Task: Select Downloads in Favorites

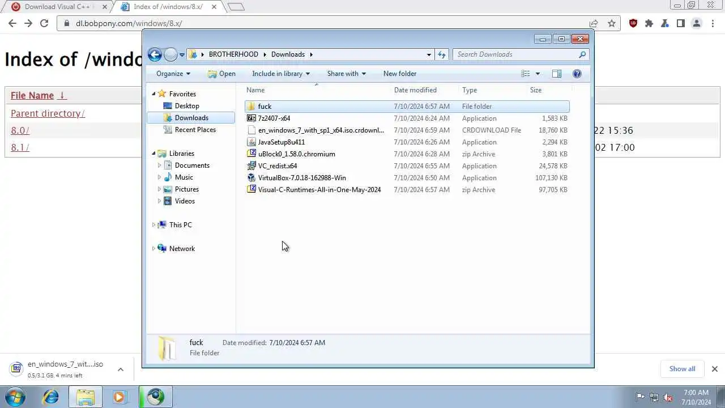Action: coord(191,118)
